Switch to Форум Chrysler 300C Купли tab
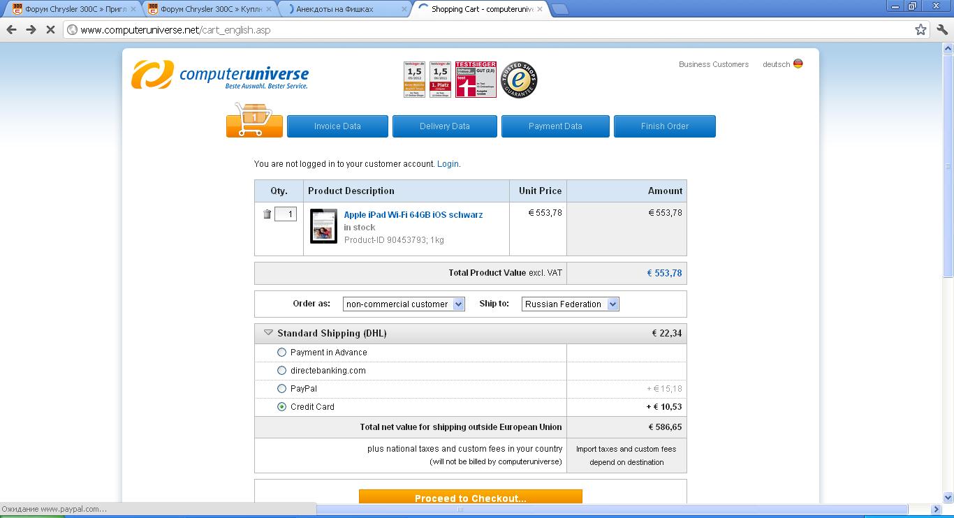 coord(208,9)
